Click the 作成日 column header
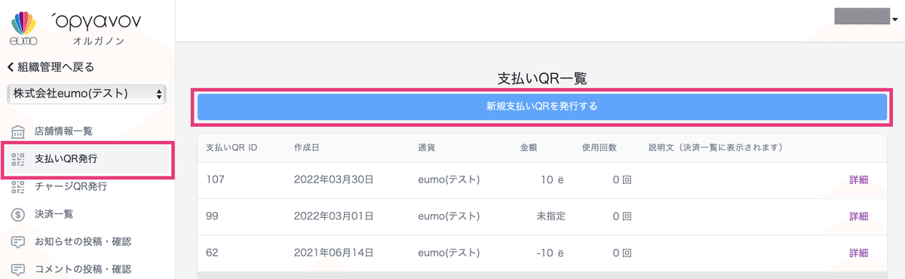Screen dimensions: 905x279 [x=308, y=147]
